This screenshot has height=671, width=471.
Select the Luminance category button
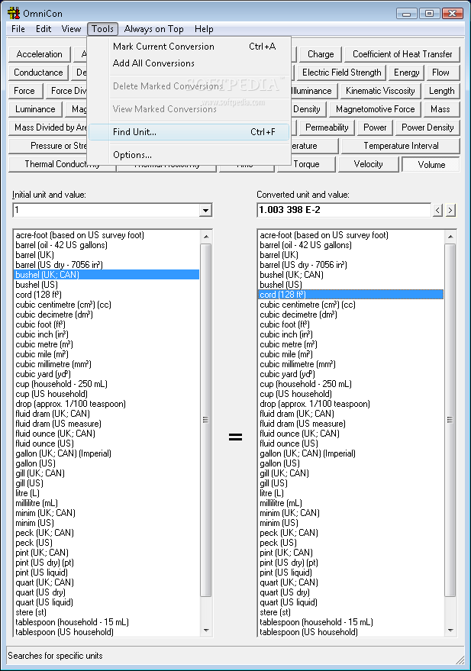coord(35,109)
